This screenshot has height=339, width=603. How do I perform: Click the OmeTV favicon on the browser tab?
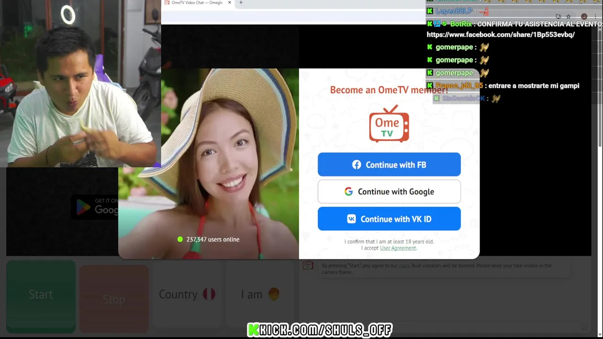(x=167, y=3)
